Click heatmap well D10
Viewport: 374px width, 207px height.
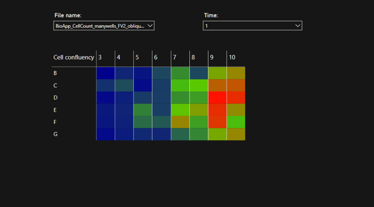[236, 98]
